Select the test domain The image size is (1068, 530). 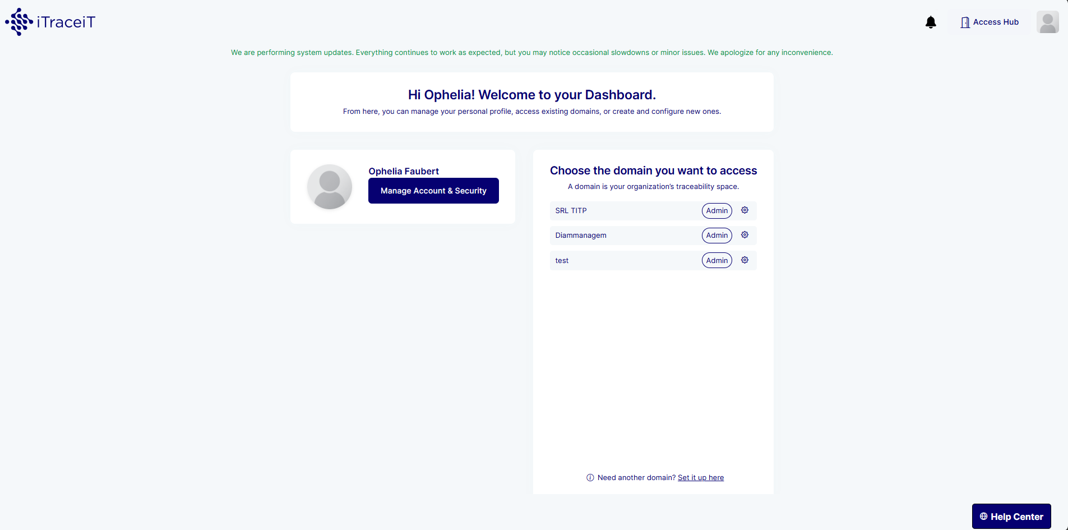(x=562, y=261)
